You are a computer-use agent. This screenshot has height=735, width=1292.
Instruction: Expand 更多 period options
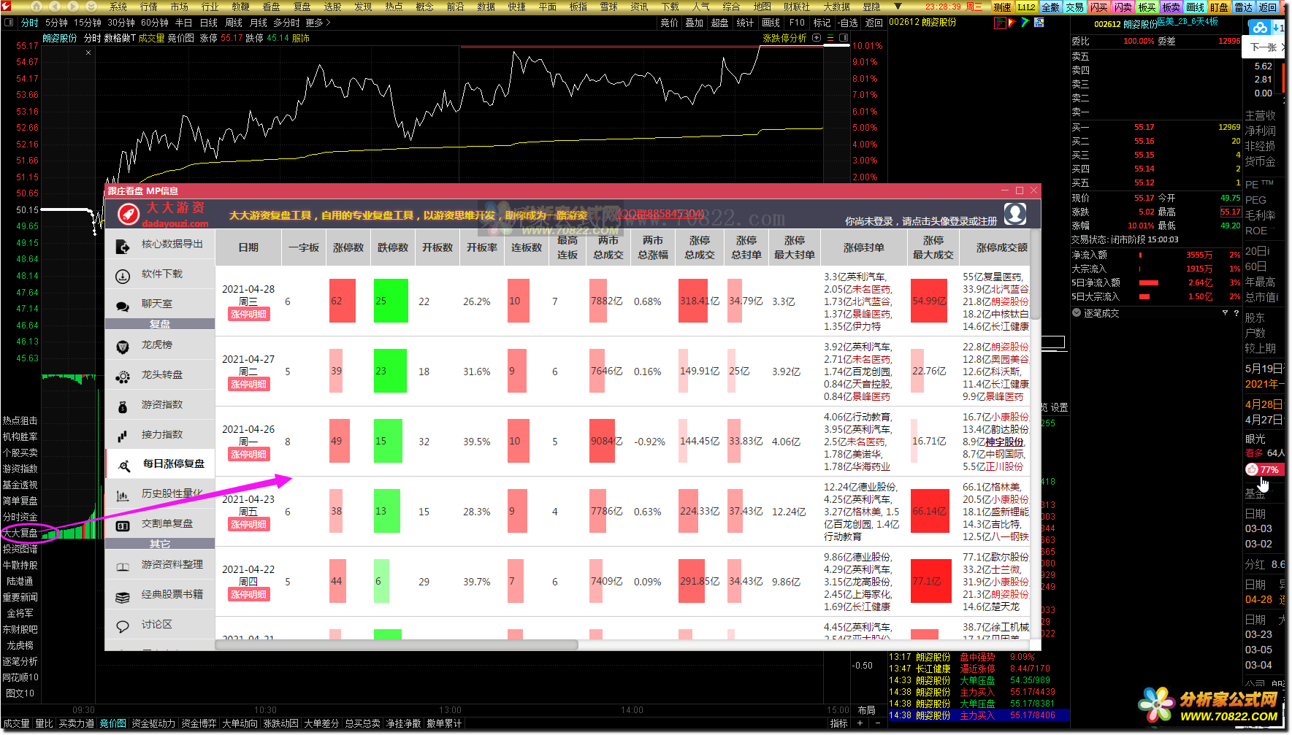tap(318, 23)
